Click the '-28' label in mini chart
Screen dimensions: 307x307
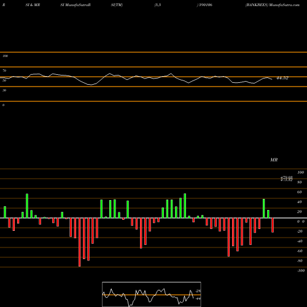click(x=198, y=291)
